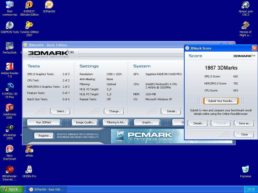
Task: Launch DAEMON Tools desktop icon
Action: click(10, 25)
